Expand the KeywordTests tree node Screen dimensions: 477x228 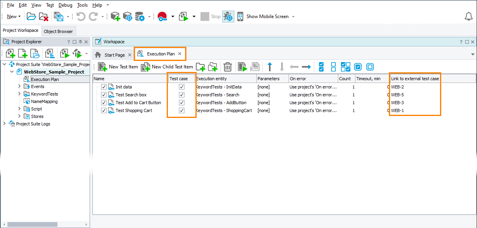coord(19,94)
